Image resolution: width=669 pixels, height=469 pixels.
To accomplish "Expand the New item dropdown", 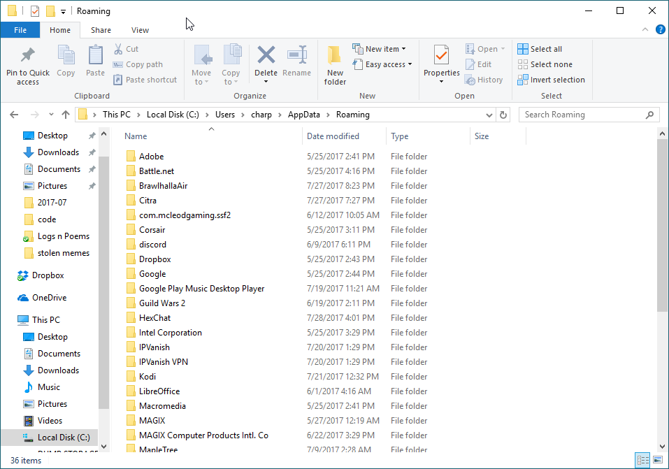I will (x=381, y=49).
